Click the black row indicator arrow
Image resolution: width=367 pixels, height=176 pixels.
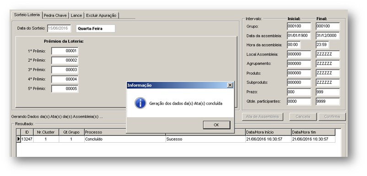tap(18, 139)
